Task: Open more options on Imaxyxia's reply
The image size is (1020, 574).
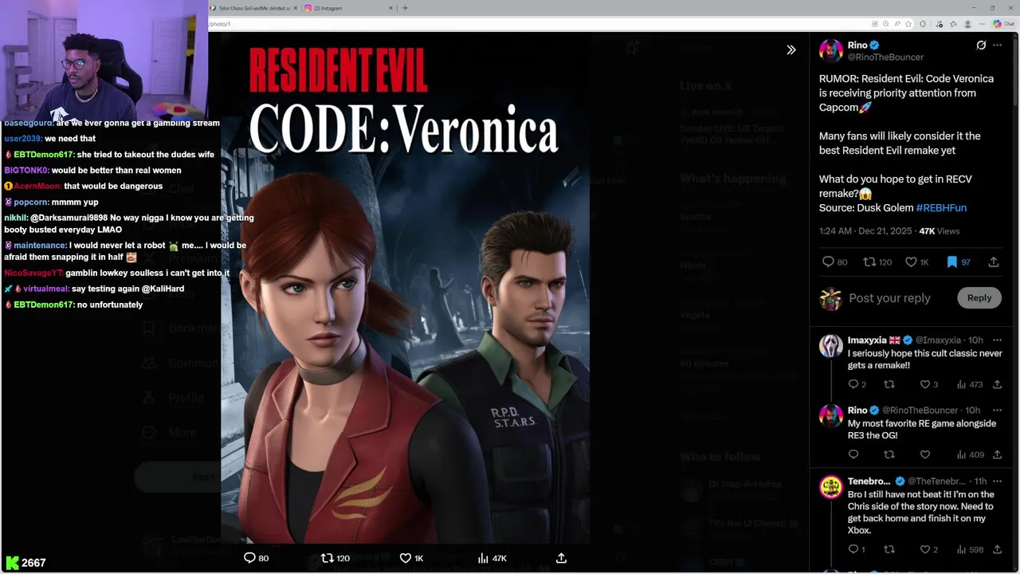Action: (x=997, y=340)
